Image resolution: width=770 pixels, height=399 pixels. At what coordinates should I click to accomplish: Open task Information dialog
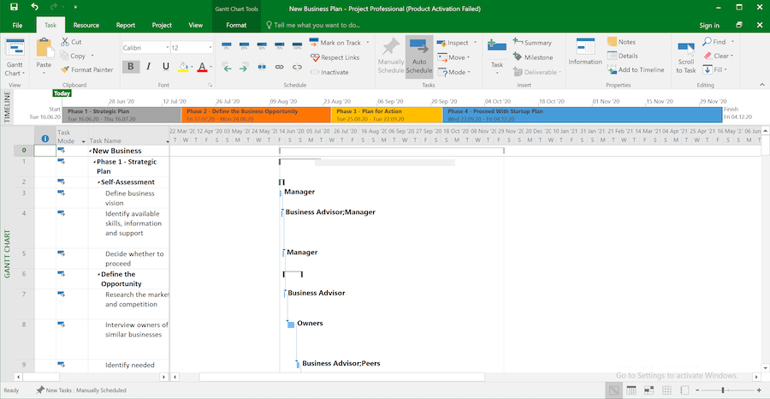[585, 52]
